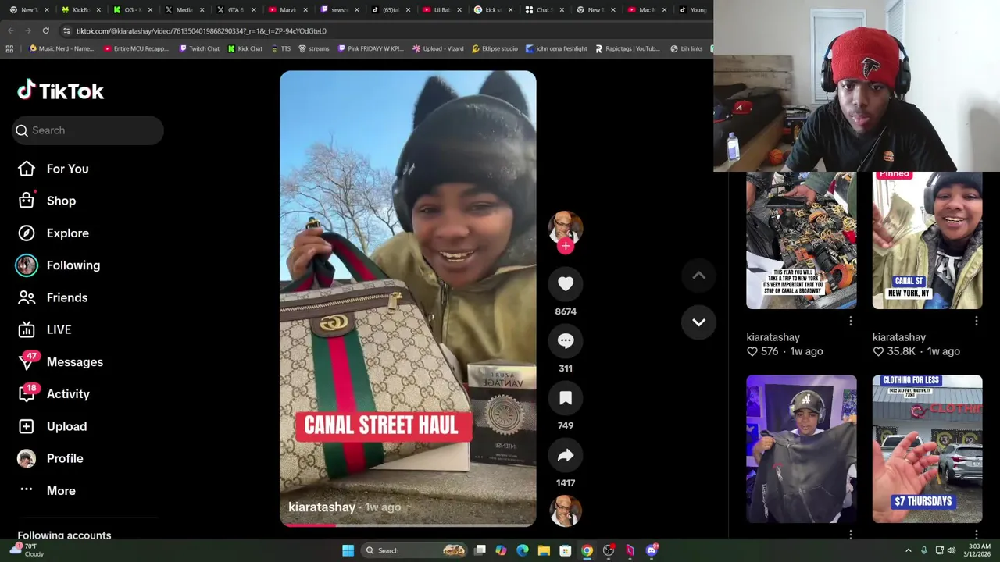Open kiaratashay link above 576 likes
Viewport: 1000px width, 562px height.
tap(773, 337)
